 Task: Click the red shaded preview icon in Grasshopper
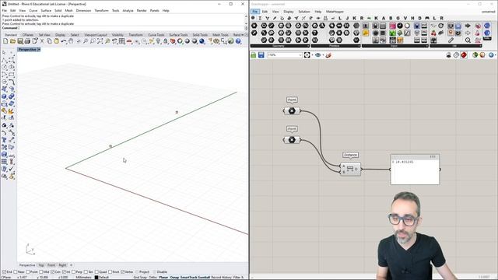tap(464, 55)
